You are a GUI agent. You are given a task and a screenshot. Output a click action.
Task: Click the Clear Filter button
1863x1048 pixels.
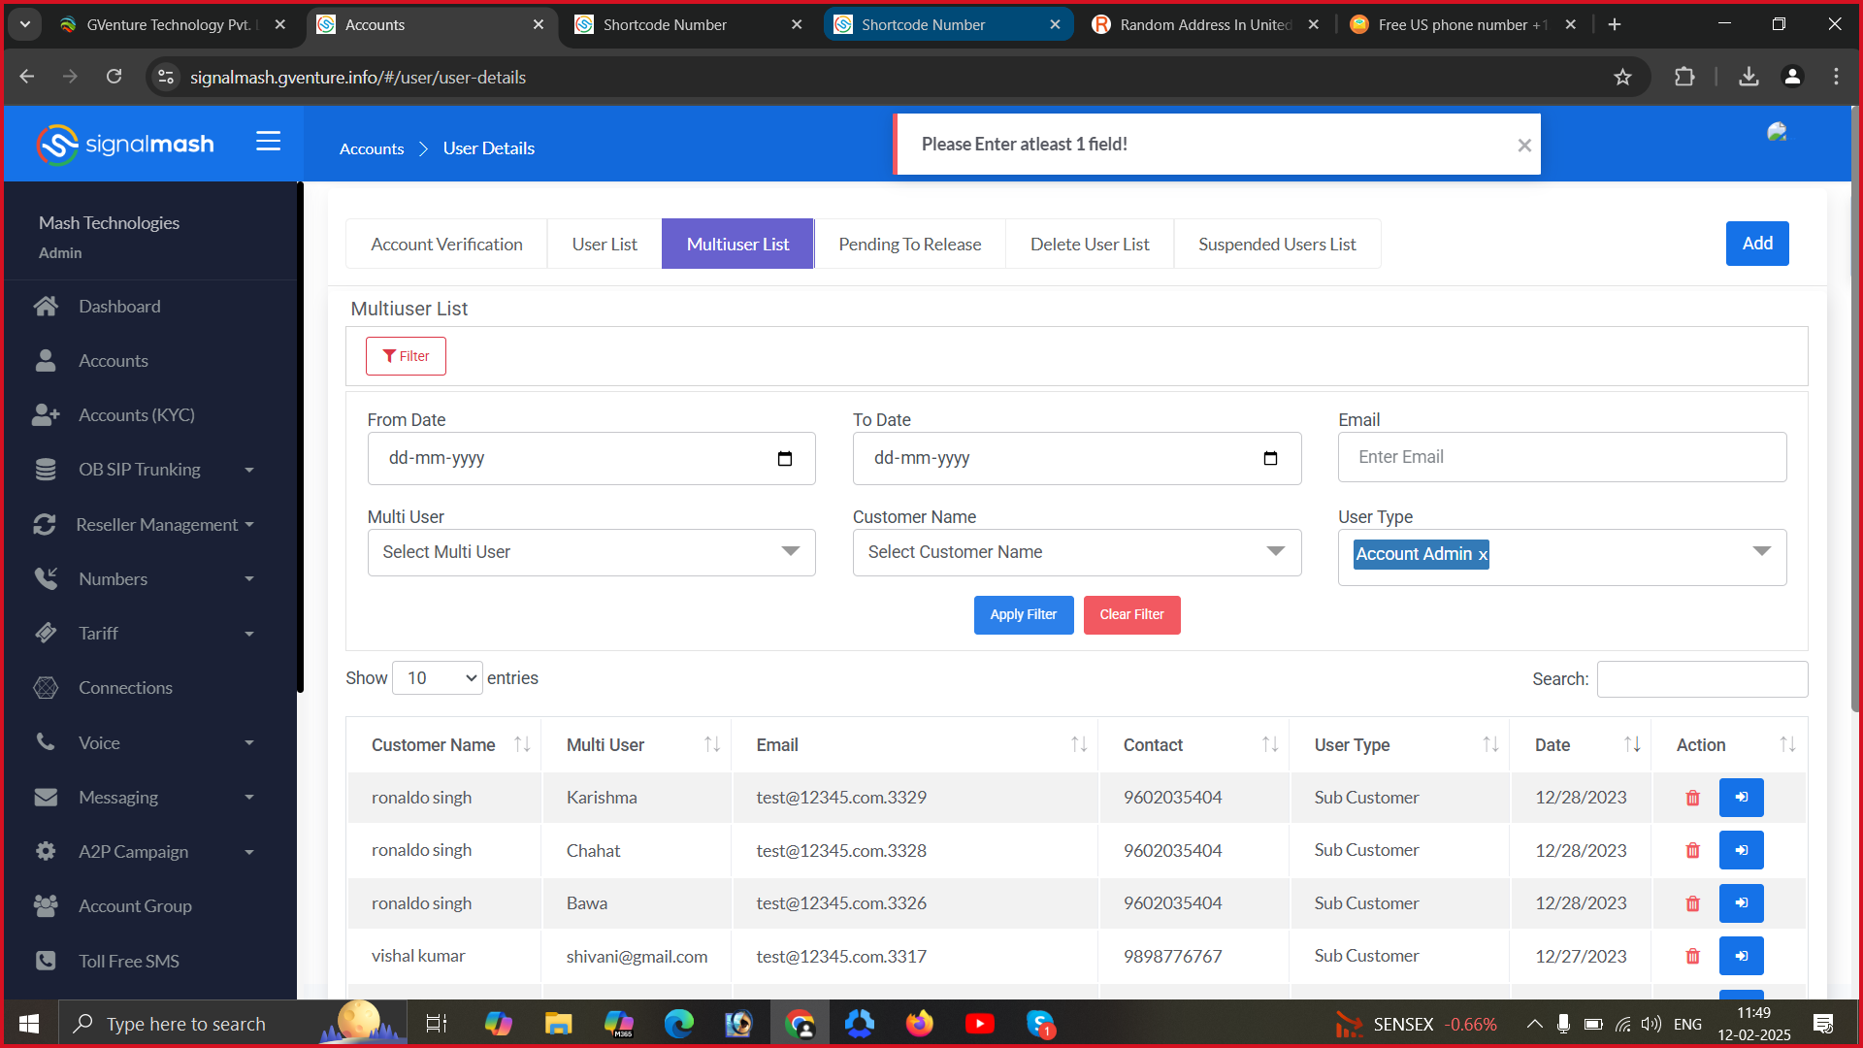click(1131, 614)
